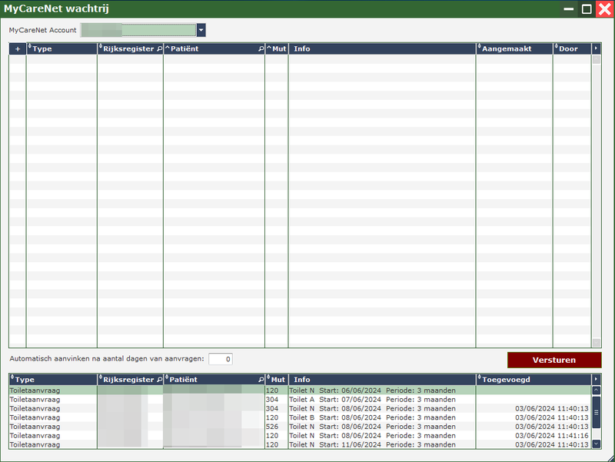Sort upper table by Type column

tap(61, 49)
